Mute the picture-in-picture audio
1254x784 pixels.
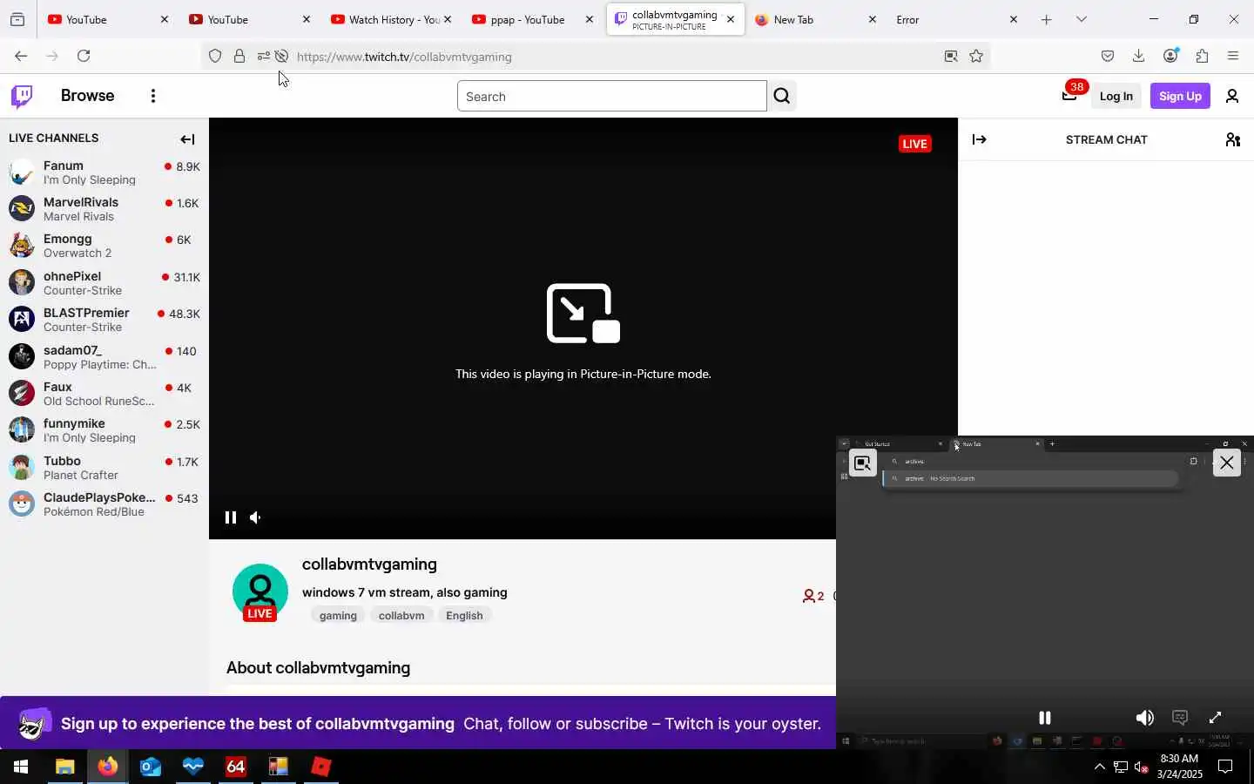(1144, 718)
